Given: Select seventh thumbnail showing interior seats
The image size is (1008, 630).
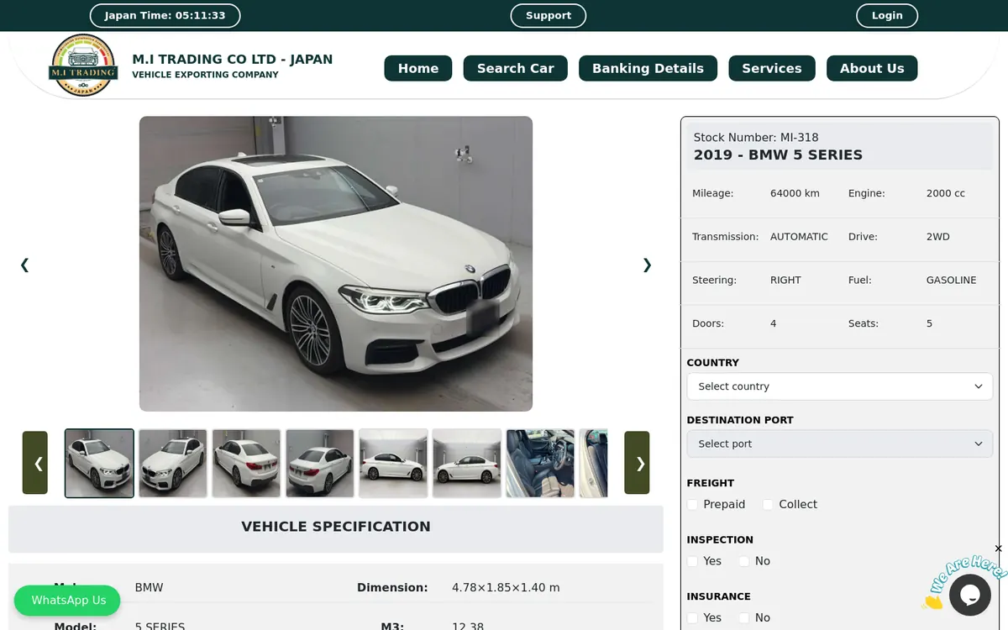Looking at the screenshot, I should tap(540, 464).
